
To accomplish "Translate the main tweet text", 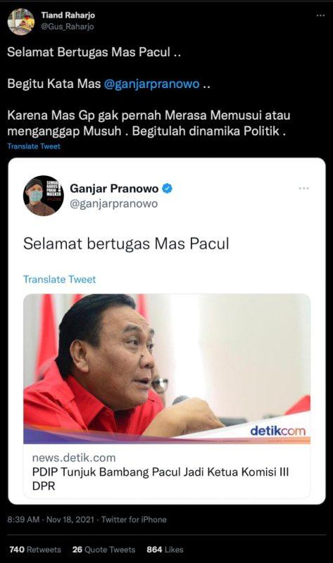I will coord(34,146).
